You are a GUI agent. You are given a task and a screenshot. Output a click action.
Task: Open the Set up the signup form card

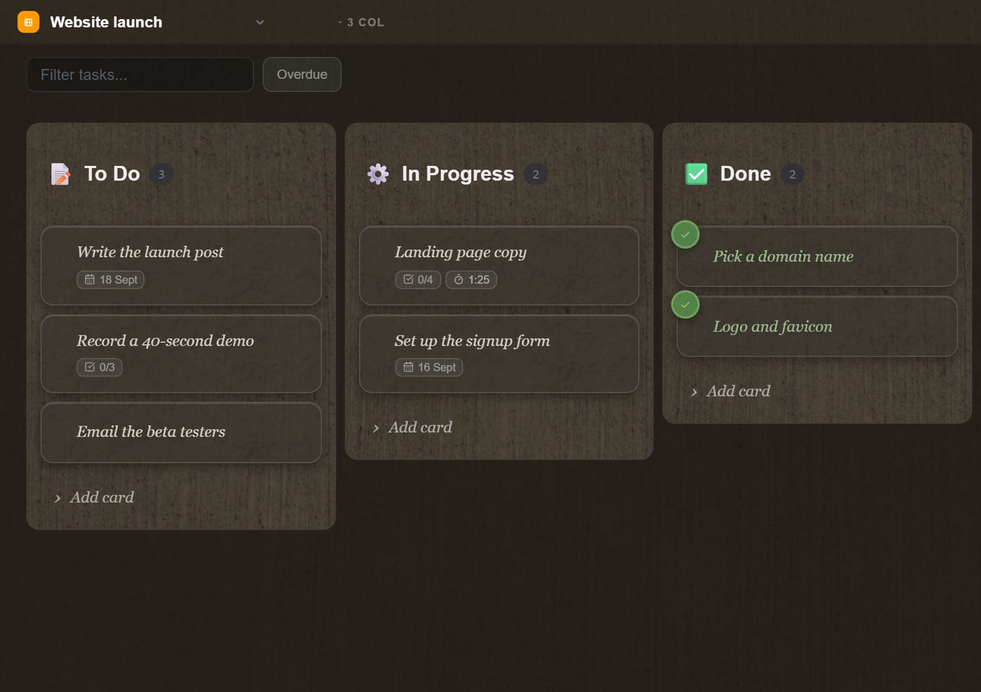tap(499, 354)
